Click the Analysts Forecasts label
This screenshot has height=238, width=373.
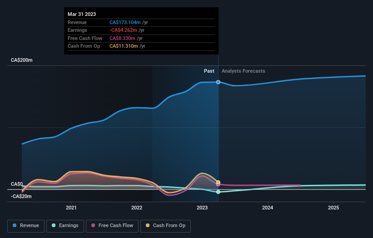click(244, 71)
